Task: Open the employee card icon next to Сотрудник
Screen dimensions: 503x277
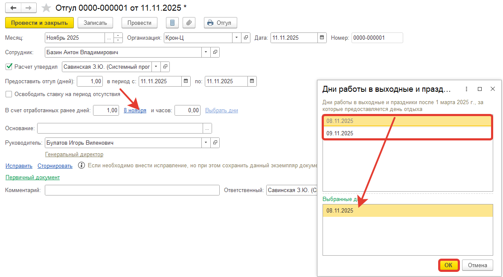Action: (215, 52)
